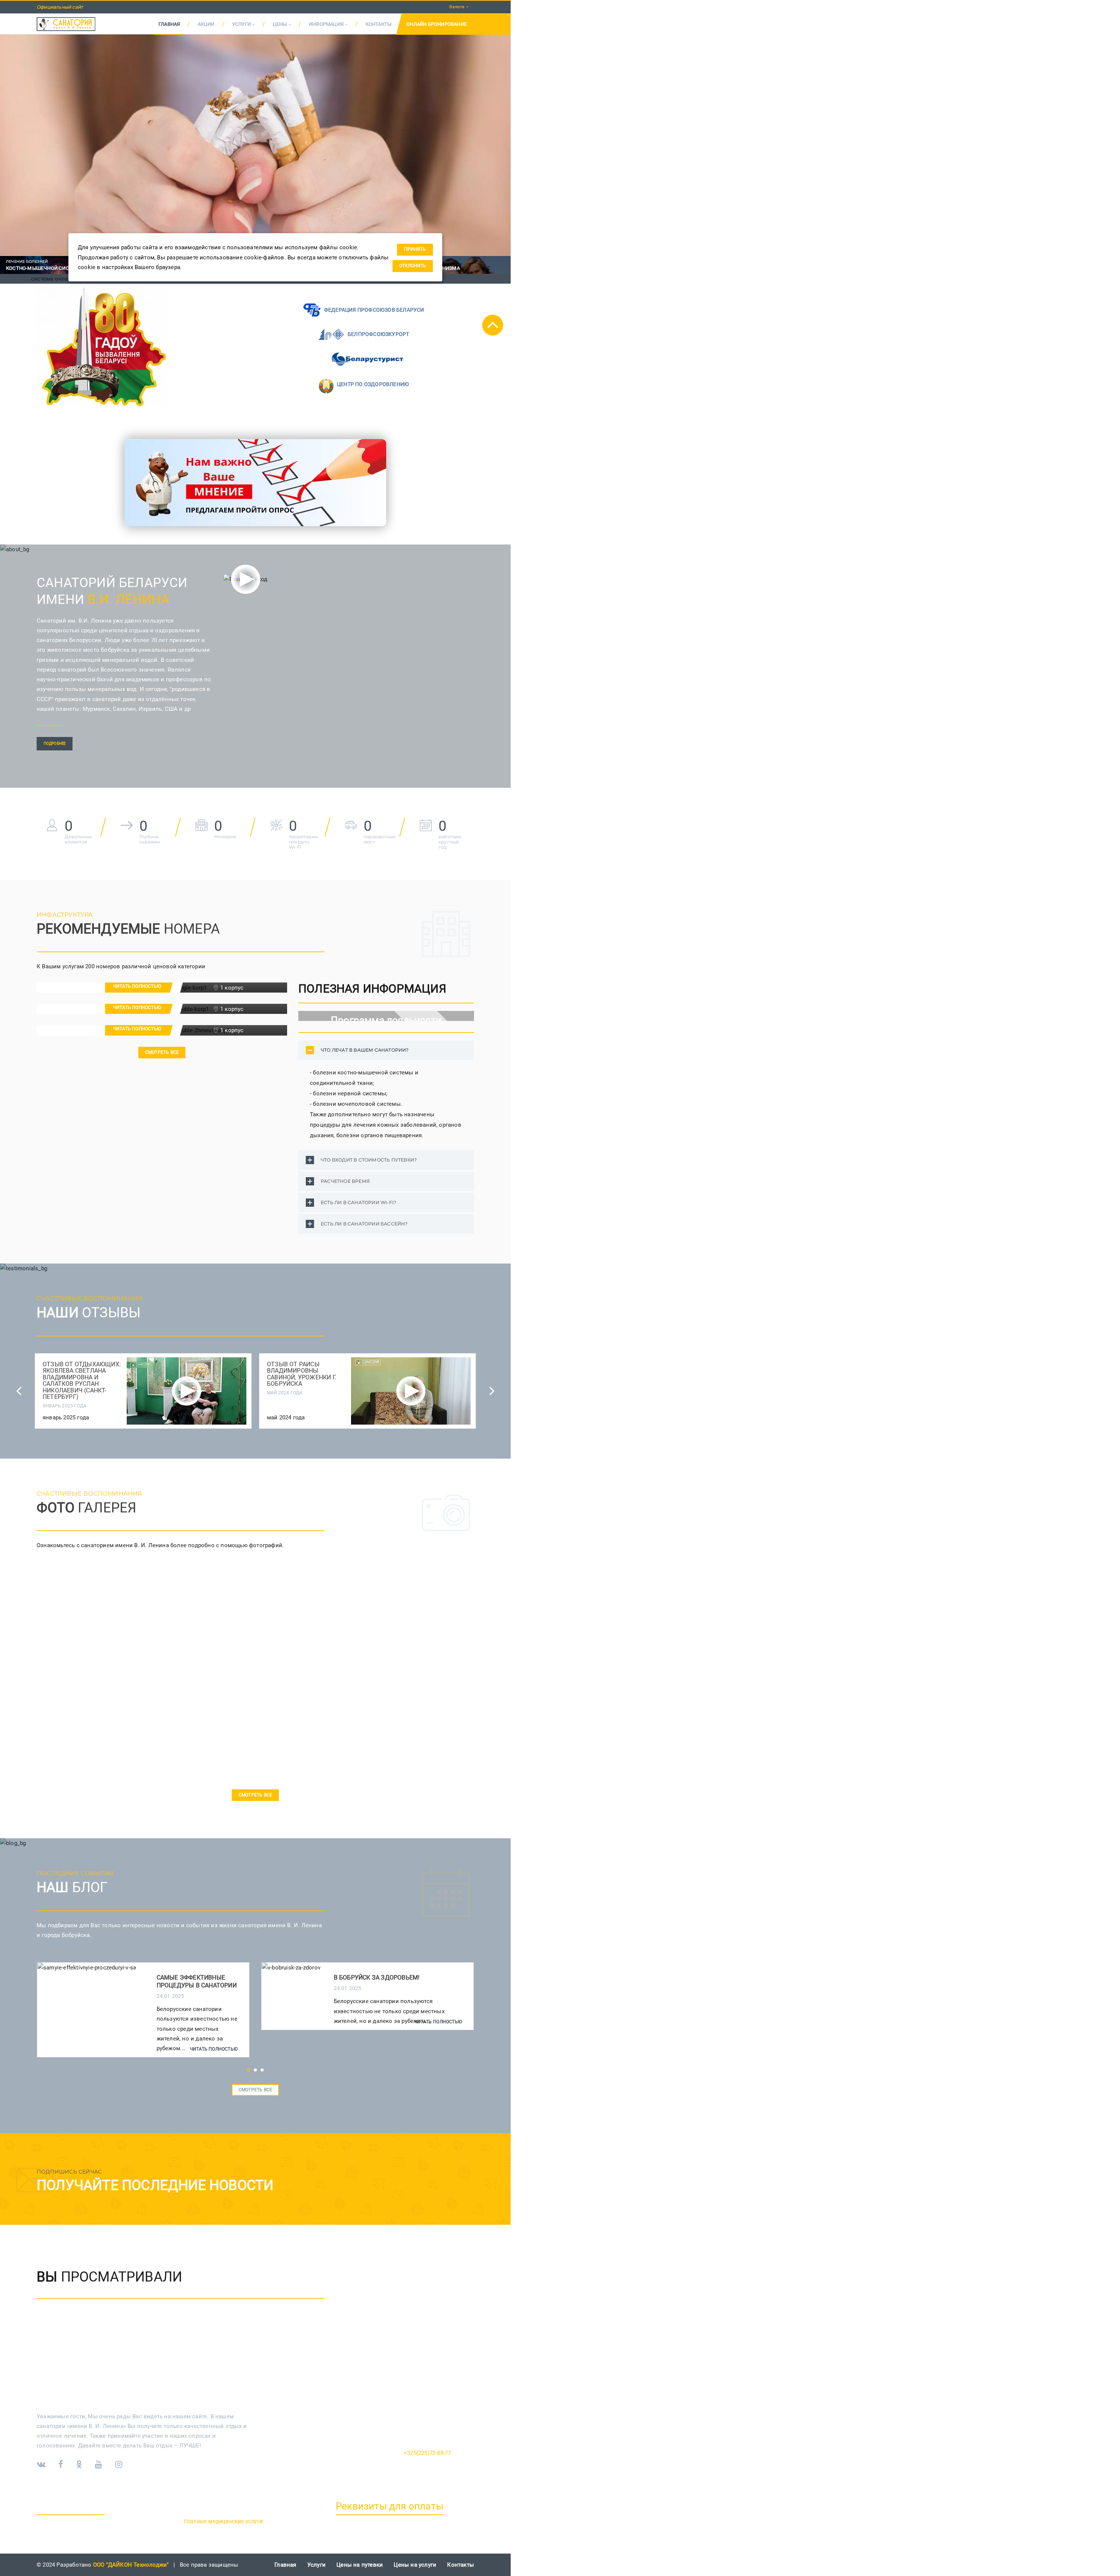1120x2576 pixels.
Task: Open the VK social network icon
Action: coord(41,2464)
